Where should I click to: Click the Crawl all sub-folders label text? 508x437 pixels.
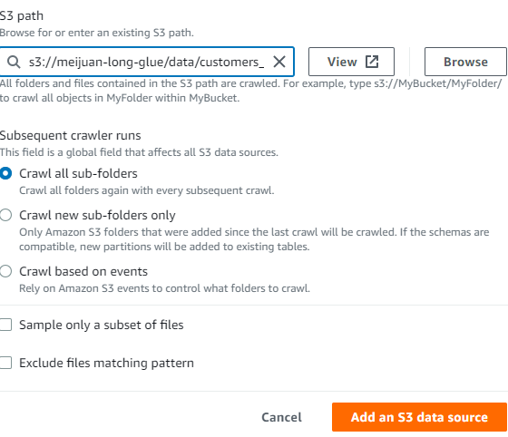[78, 173]
